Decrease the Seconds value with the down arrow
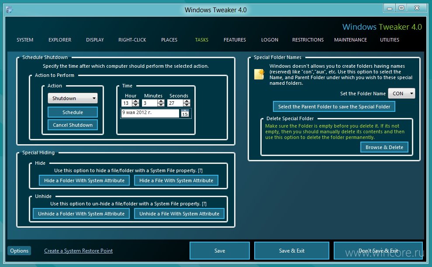The image size is (432, 267). (187, 105)
